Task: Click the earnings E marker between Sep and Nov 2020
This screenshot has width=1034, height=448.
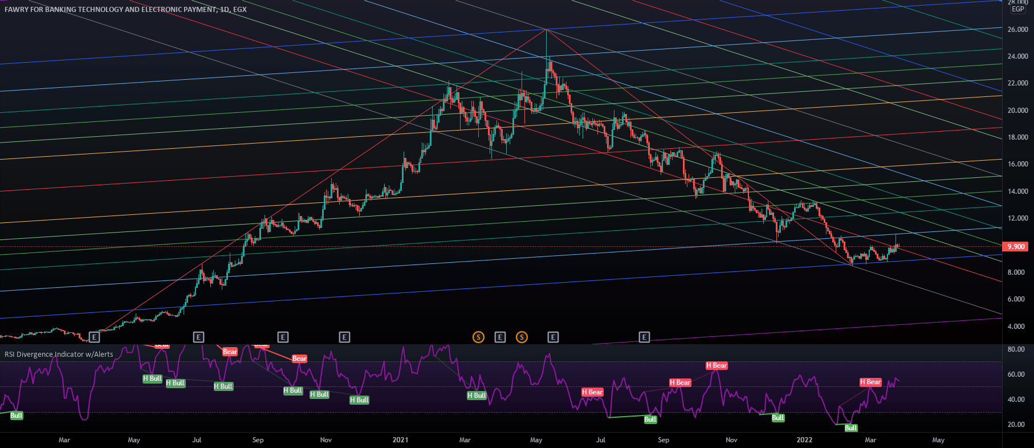Action: 283,337
